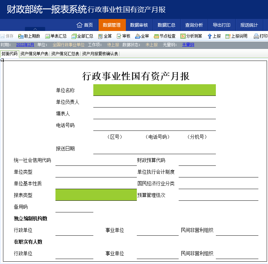Click the 单位执行会计制度 input field

219,172
